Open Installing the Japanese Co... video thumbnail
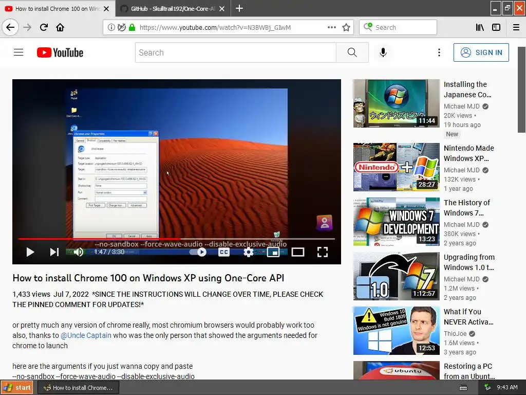This screenshot has height=395, width=526. click(396, 103)
